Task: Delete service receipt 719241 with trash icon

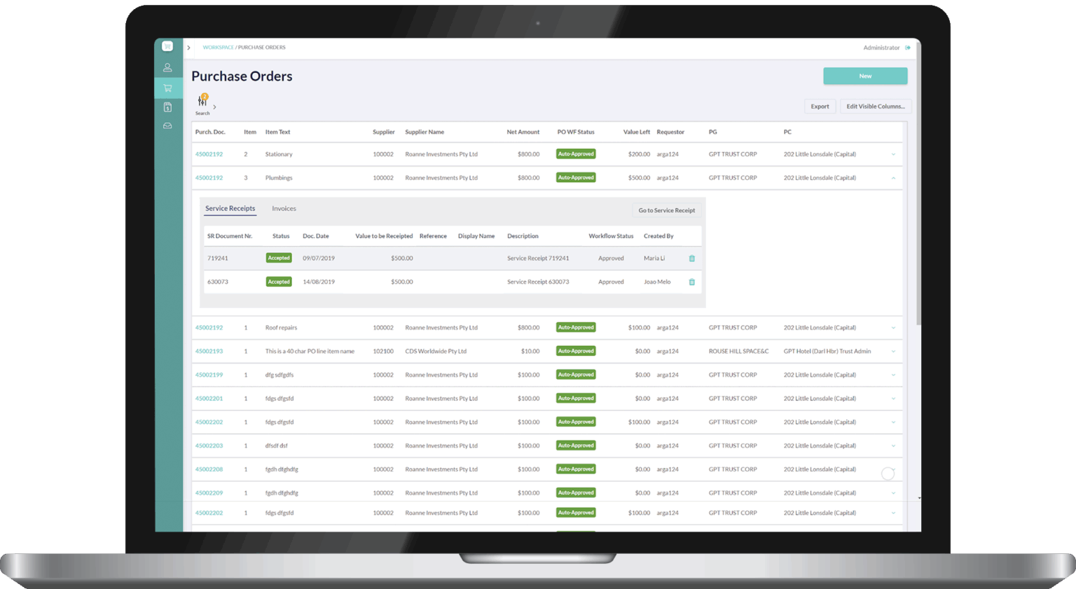Action: tap(692, 258)
